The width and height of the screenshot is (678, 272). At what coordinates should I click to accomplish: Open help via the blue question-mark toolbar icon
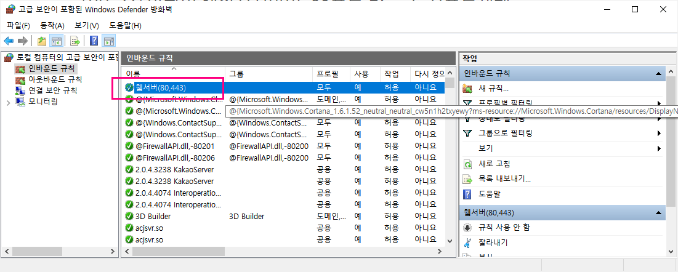point(94,41)
